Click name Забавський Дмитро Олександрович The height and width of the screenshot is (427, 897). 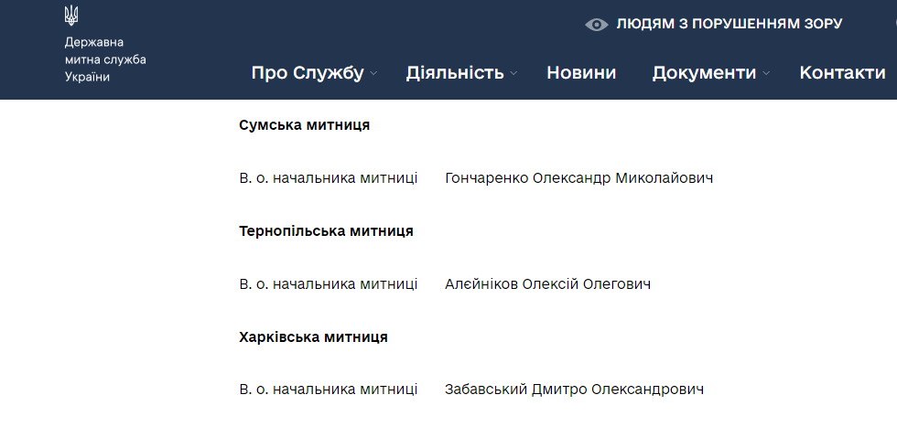(575, 390)
